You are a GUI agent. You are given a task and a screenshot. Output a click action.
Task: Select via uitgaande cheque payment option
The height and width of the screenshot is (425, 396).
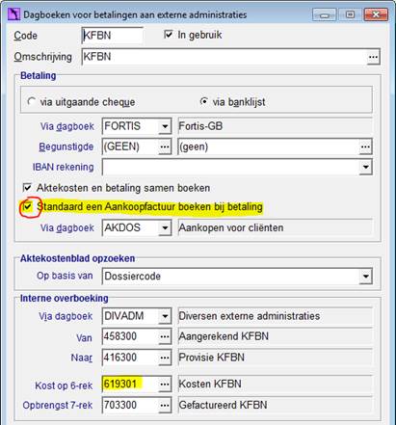pyautogui.click(x=31, y=101)
